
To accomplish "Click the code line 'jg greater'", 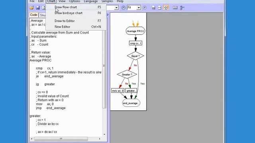I will [45, 84].
